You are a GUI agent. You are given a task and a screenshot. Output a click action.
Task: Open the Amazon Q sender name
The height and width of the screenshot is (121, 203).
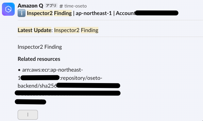click(30, 6)
